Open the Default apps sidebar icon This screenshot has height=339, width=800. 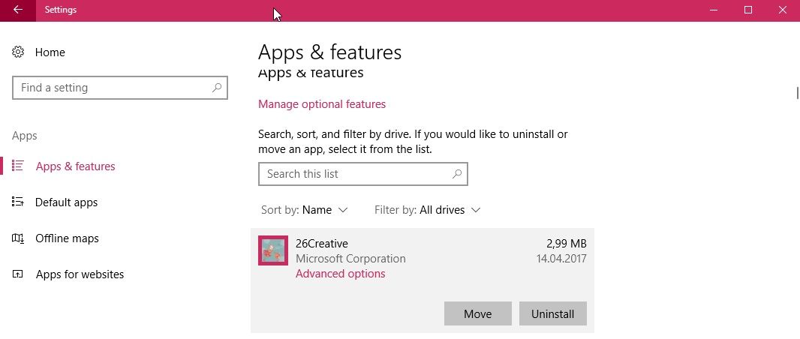coord(18,202)
